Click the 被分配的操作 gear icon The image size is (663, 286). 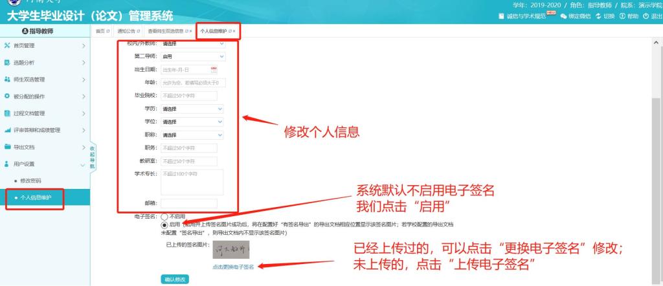click(7, 96)
